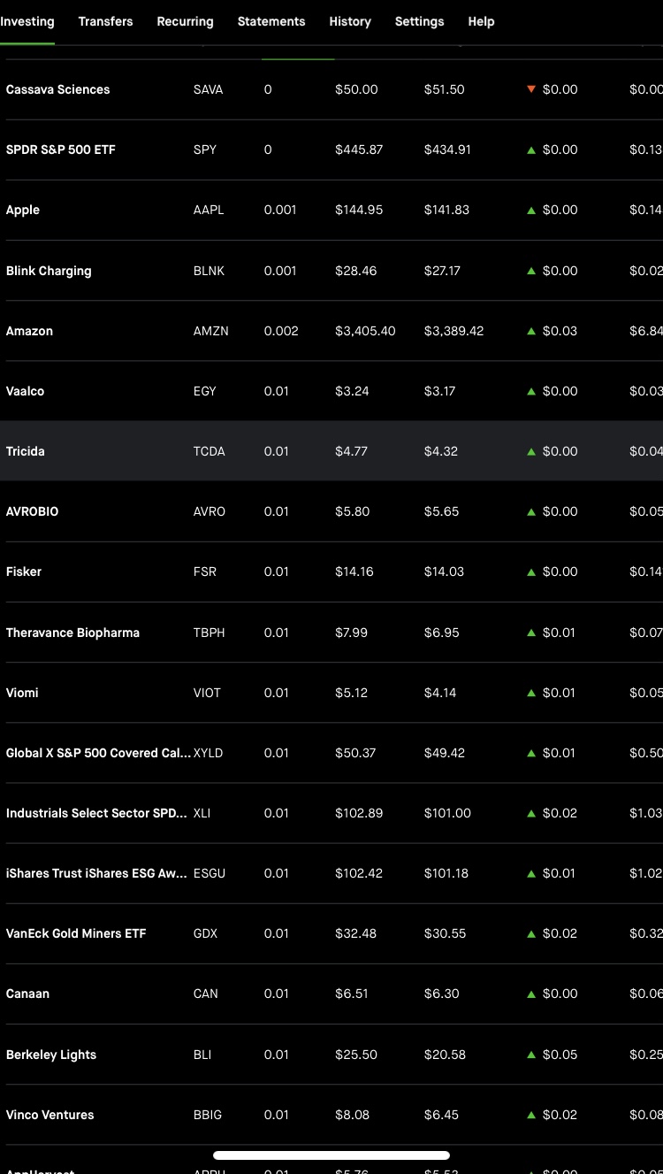Image resolution: width=663 pixels, height=1174 pixels.
Task: Click the green up arrow in SPY row
Action: [531, 150]
